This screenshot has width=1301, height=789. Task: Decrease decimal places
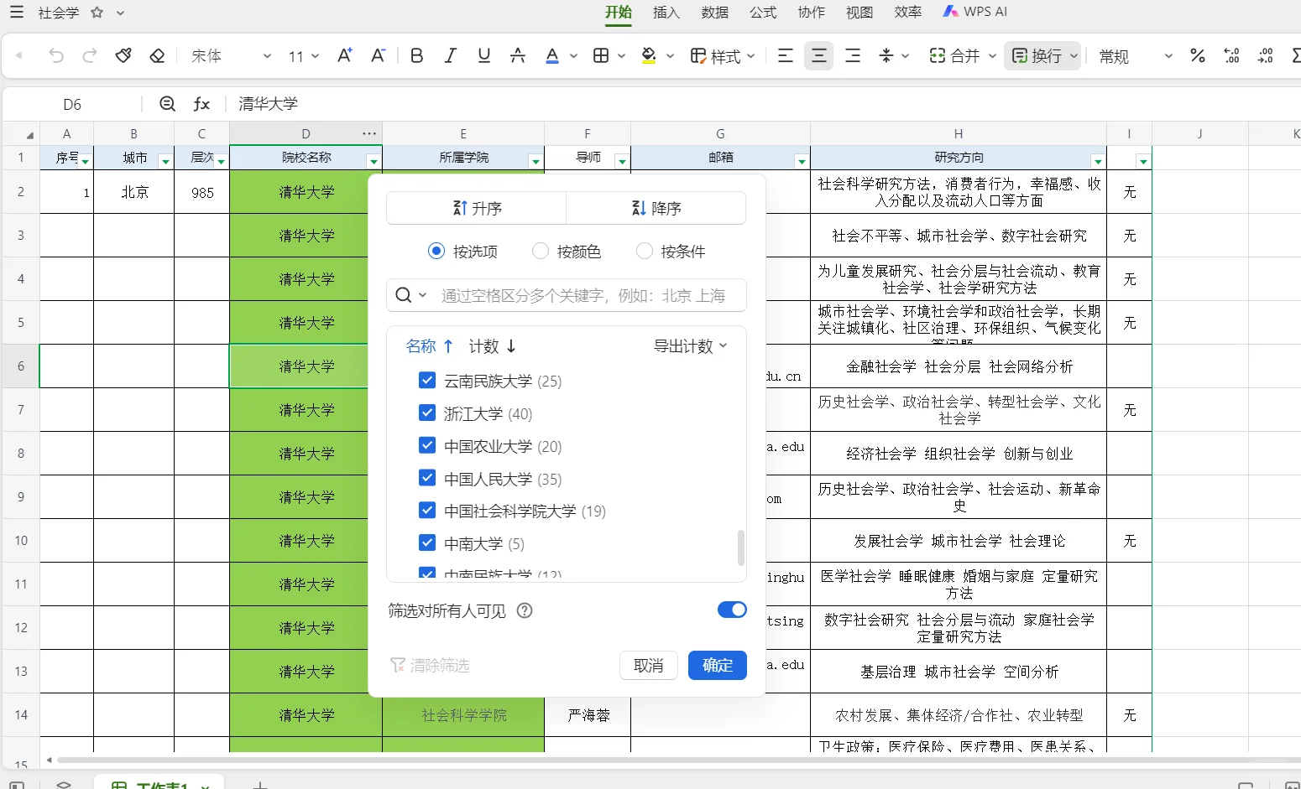(x=1265, y=56)
